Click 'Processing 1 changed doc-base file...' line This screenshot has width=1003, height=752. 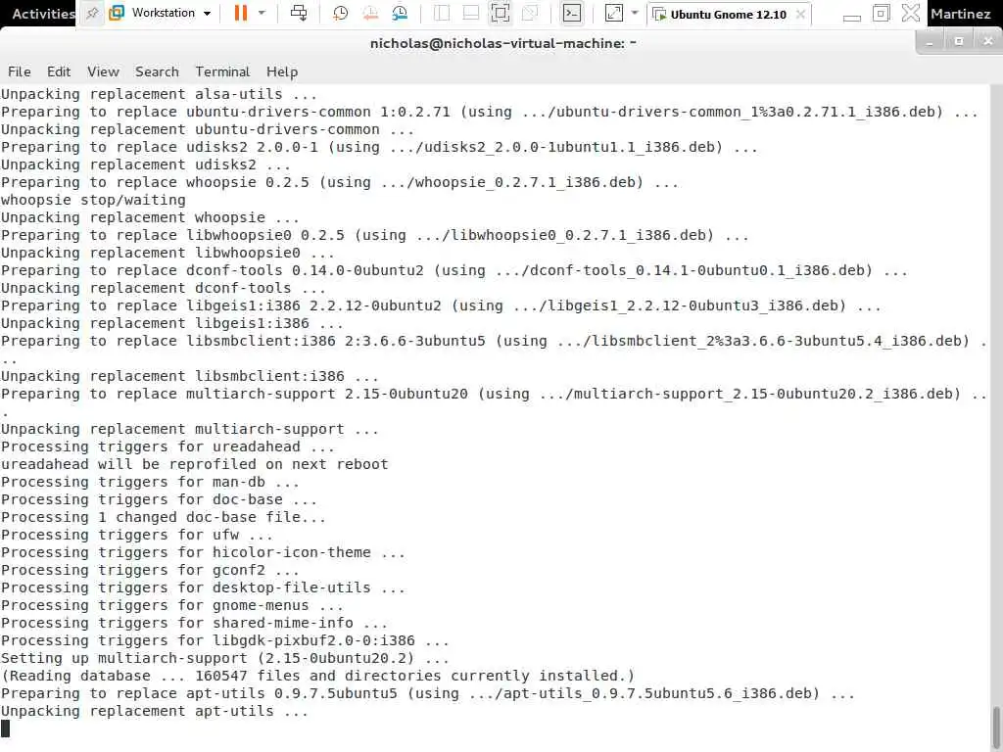(164, 517)
